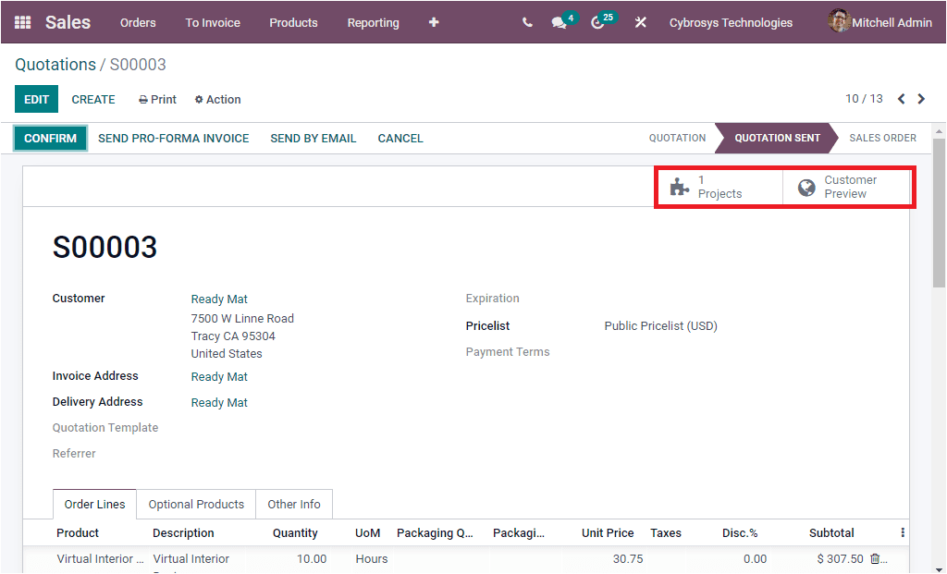
Task: Select the QUOTATION stage in the status bar
Action: pos(677,138)
